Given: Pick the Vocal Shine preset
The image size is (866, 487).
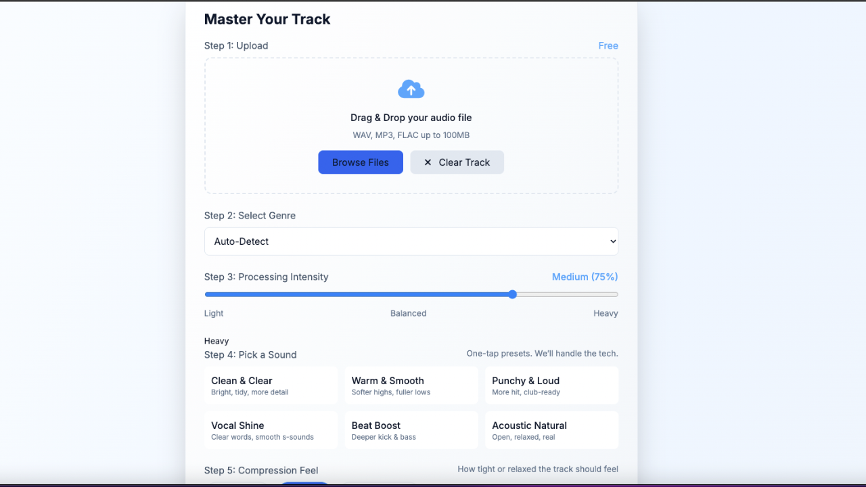Looking at the screenshot, I should tap(271, 430).
